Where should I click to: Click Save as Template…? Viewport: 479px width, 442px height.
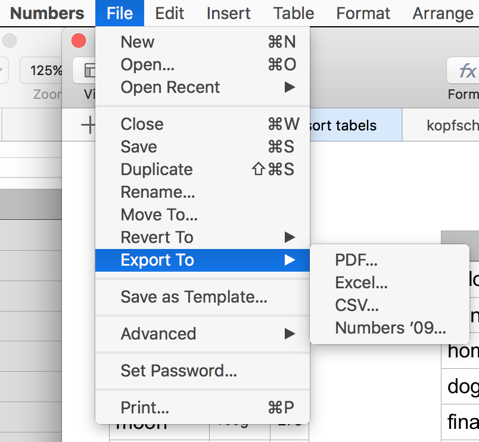[x=194, y=297]
